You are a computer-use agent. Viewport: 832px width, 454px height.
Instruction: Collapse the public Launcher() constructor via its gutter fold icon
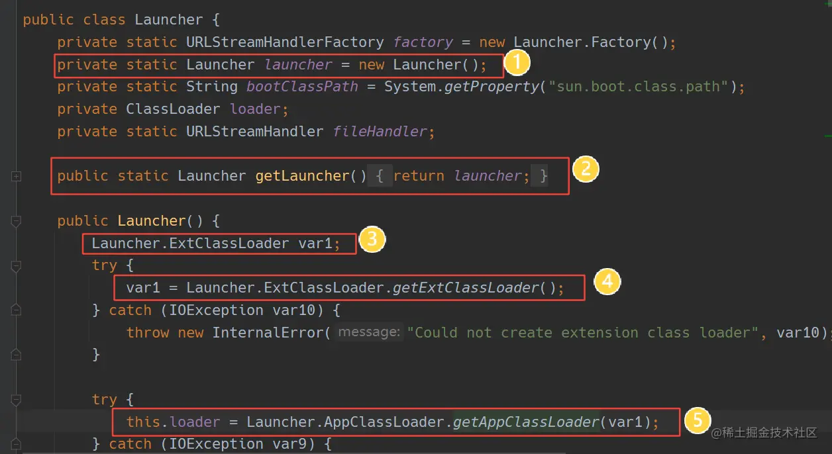click(16, 221)
